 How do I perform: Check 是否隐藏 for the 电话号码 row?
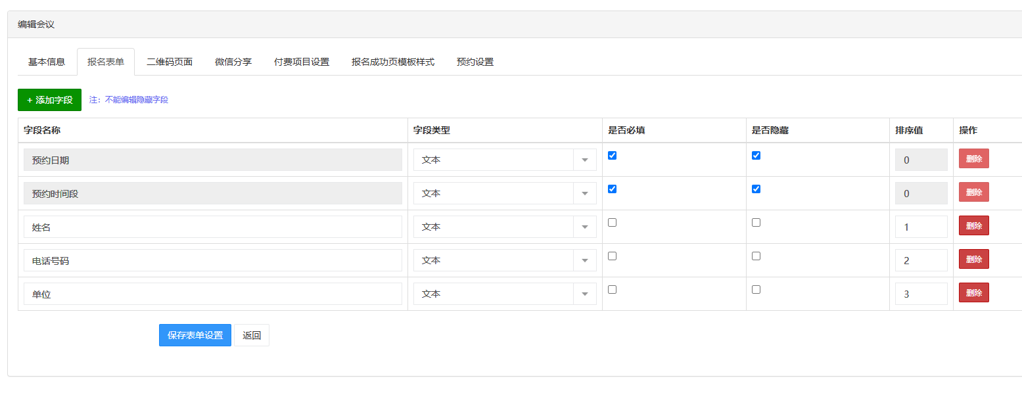pos(756,256)
